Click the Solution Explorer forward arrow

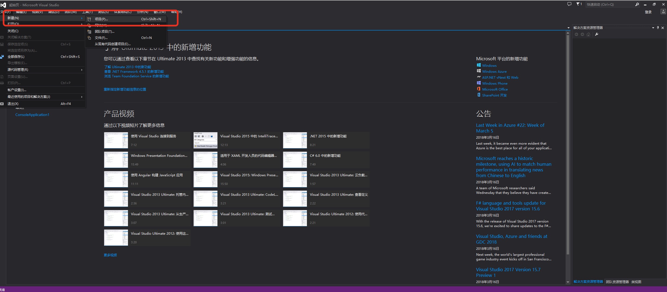(582, 34)
